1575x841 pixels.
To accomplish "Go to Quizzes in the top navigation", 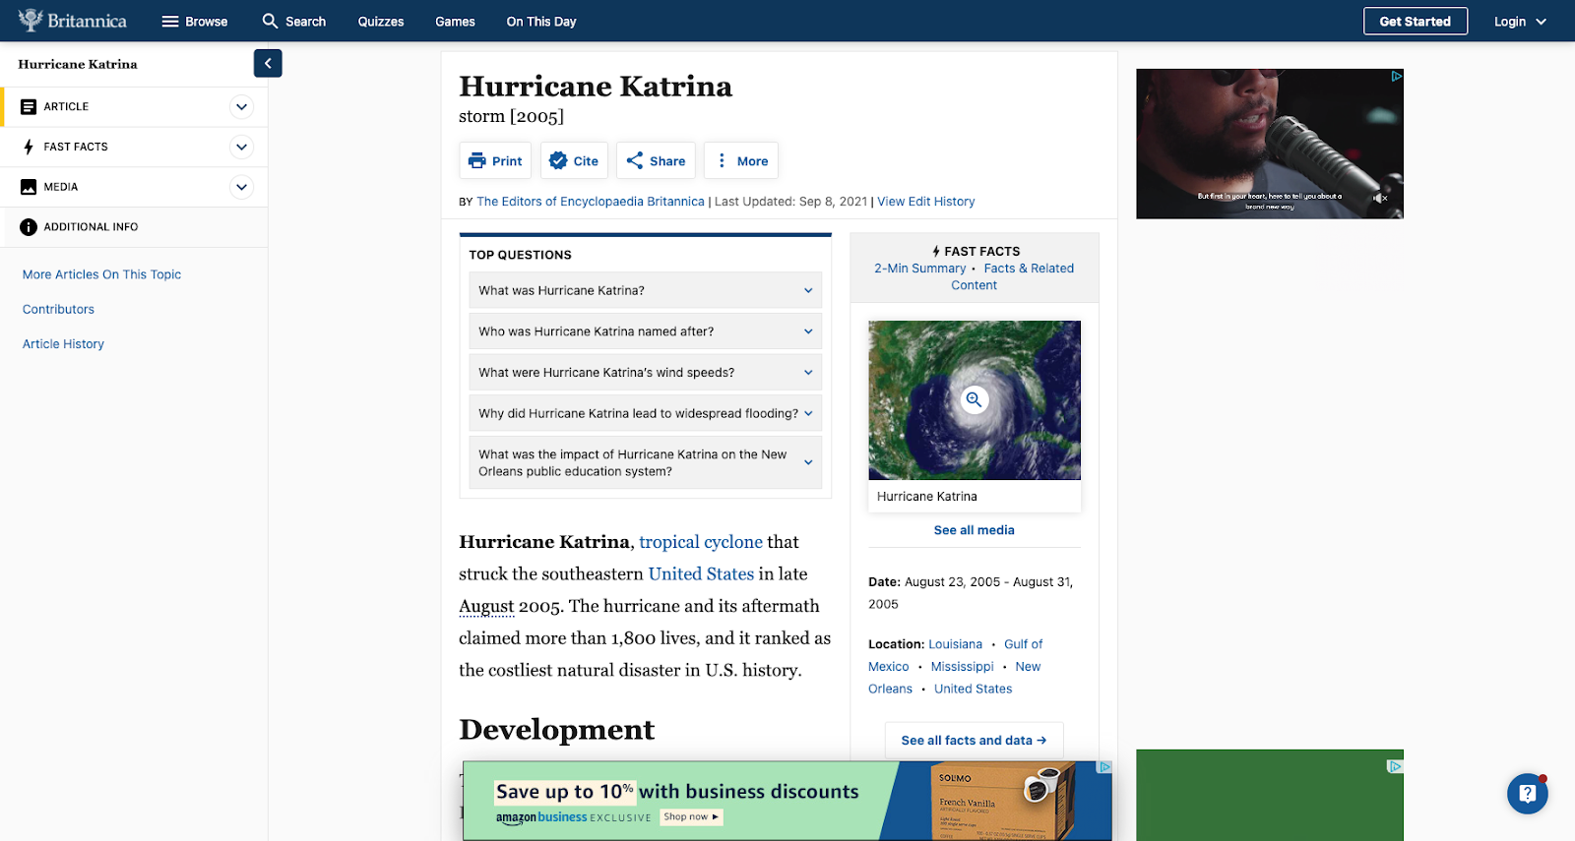I will click(381, 22).
